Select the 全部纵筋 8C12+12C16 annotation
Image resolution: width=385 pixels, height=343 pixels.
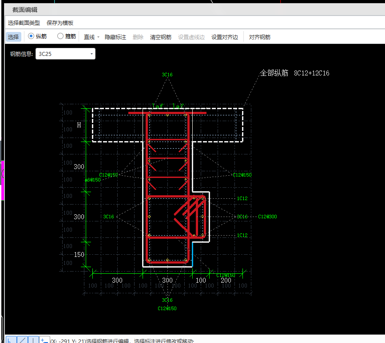tap(294, 73)
